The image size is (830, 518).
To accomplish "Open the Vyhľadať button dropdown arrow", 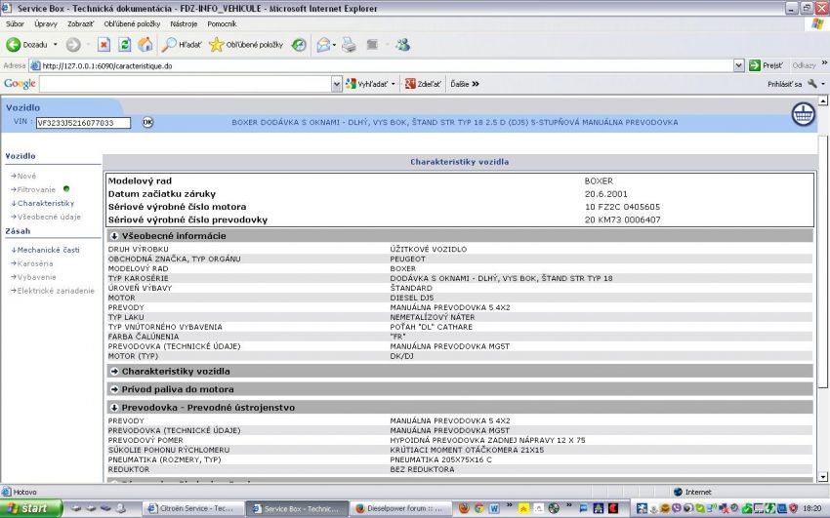I will pos(394,84).
